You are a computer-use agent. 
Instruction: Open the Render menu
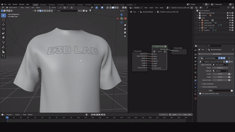point(15,4)
